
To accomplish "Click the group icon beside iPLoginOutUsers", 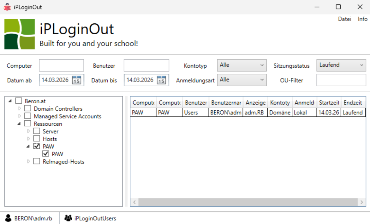I will (68, 218).
